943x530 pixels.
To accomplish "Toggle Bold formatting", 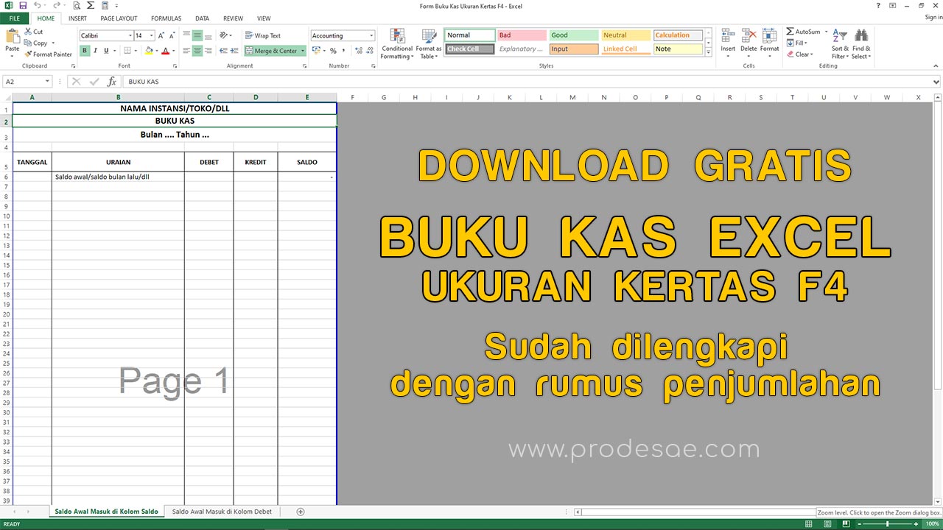I will [x=85, y=51].
